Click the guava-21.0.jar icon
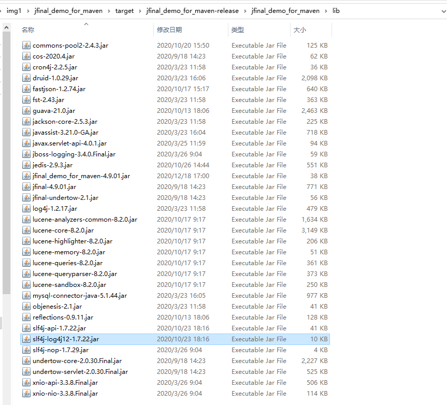Screen dimensions: 447x405 click(26, 111)
